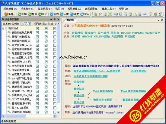Click the 停止 stop toolbar icon

tap(43, 14)
